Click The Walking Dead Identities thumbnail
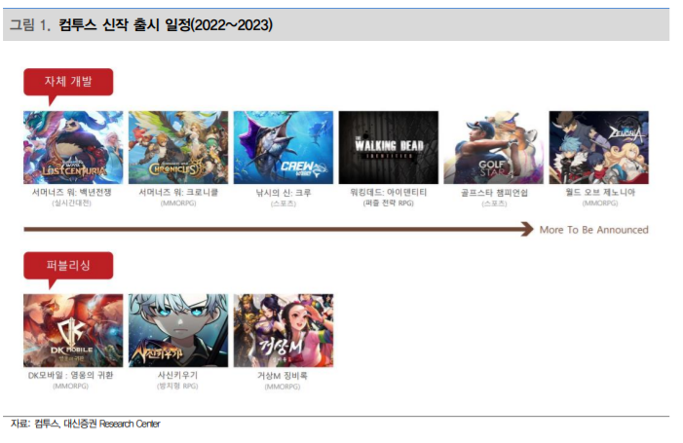Viewport: 683px width, 443px height. coord(389,147)
